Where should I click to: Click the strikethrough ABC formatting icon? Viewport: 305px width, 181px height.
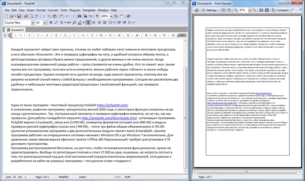(x=69, y=23)
